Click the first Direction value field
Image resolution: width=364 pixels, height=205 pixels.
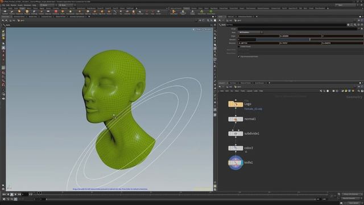coord(258,43)
